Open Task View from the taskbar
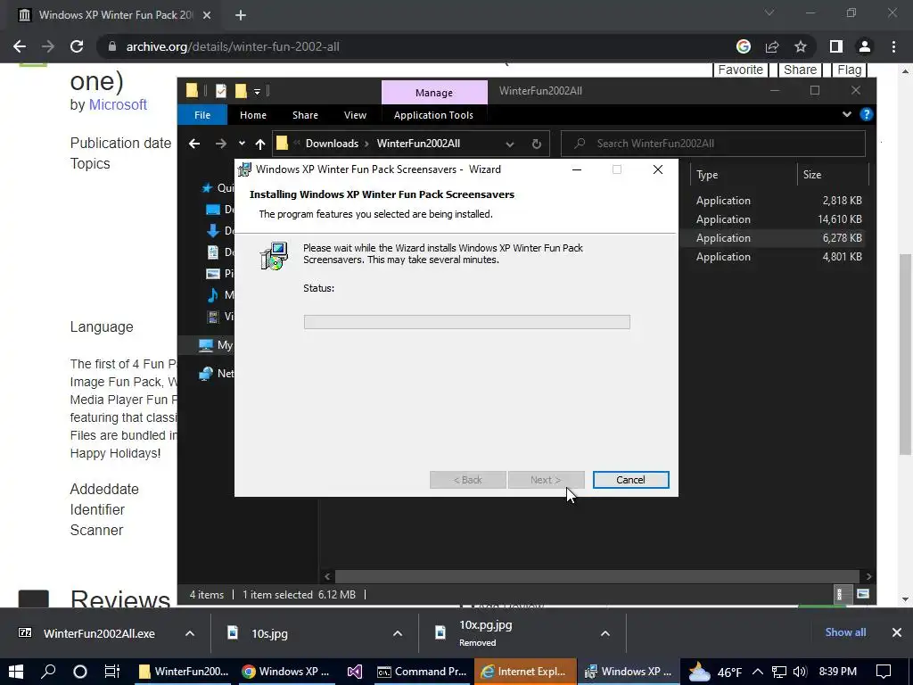Viewport: 913px width, 685px height. pyautogui.click(x=111, y=672)
